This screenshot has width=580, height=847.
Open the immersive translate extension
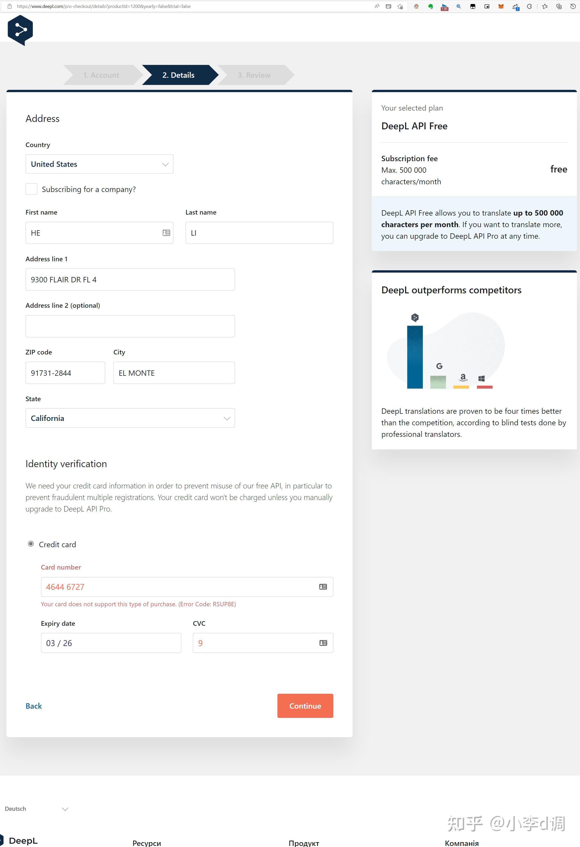pos(516,6)
